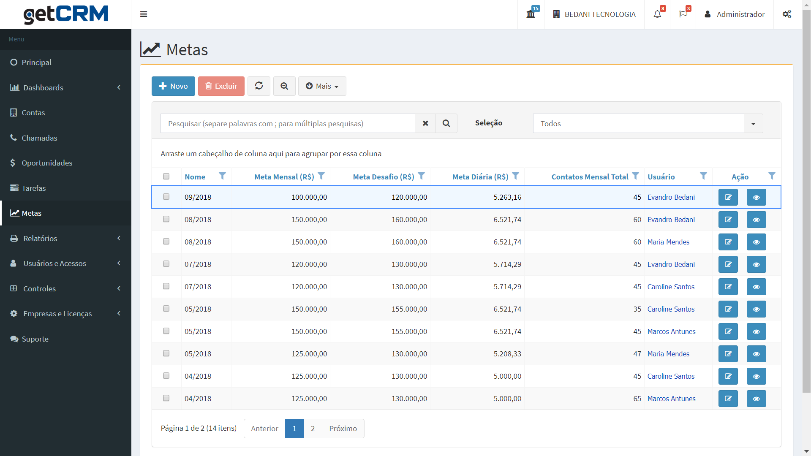View the 07/2018 Evandro Bedani goal
The image size is (811, 456).
tap(757, 264)
